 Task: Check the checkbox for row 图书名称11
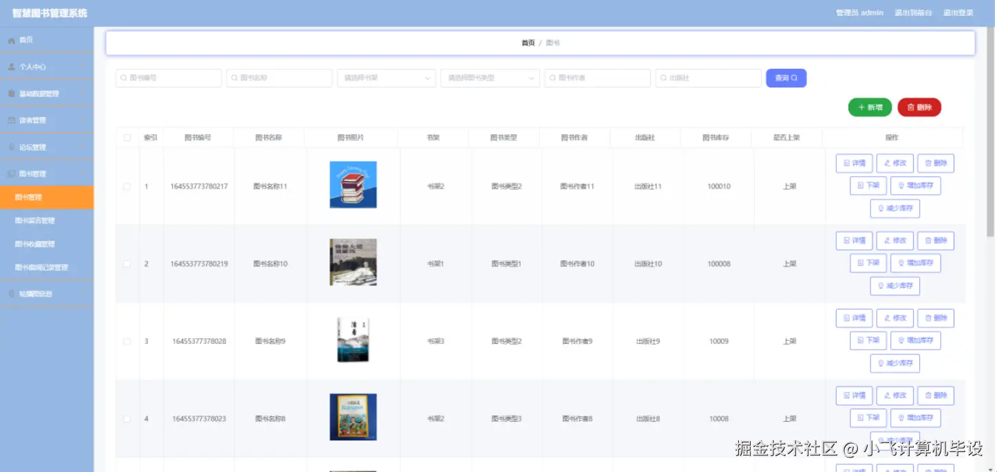tap(127, 186)
